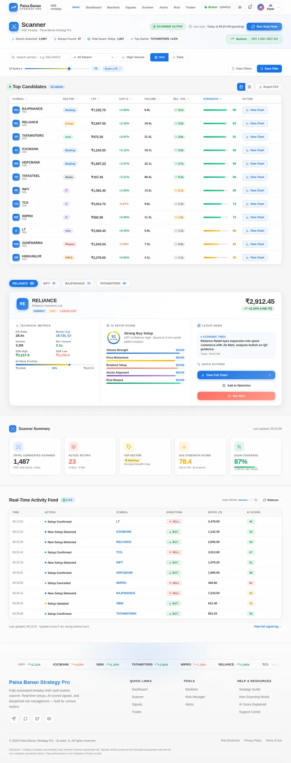The width and height of the screenshot is (291, 763).
Task: Open the WhatsApp chat icon in footer
Action: point(25,718)
